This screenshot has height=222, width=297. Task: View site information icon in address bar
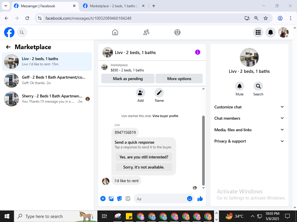click(x=39, y=18)
